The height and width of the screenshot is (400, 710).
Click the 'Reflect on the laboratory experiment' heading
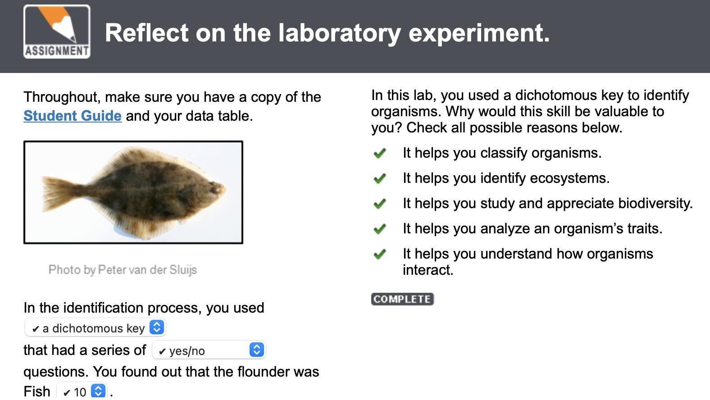[x=327, y=33]
